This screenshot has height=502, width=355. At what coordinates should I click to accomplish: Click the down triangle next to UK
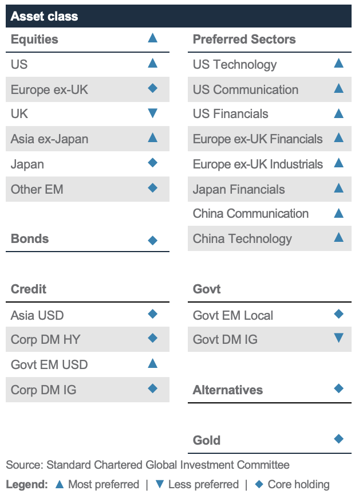(152, 113)
